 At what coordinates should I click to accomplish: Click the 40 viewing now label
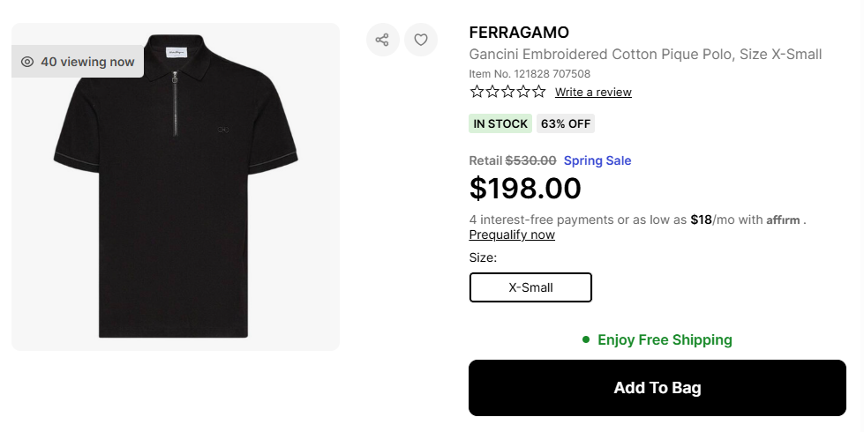pos(87,62)
